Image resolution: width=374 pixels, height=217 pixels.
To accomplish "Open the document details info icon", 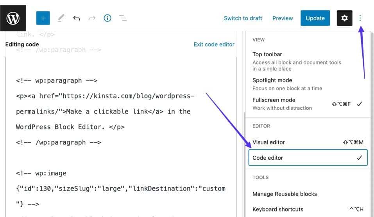I will pos(107,18).
